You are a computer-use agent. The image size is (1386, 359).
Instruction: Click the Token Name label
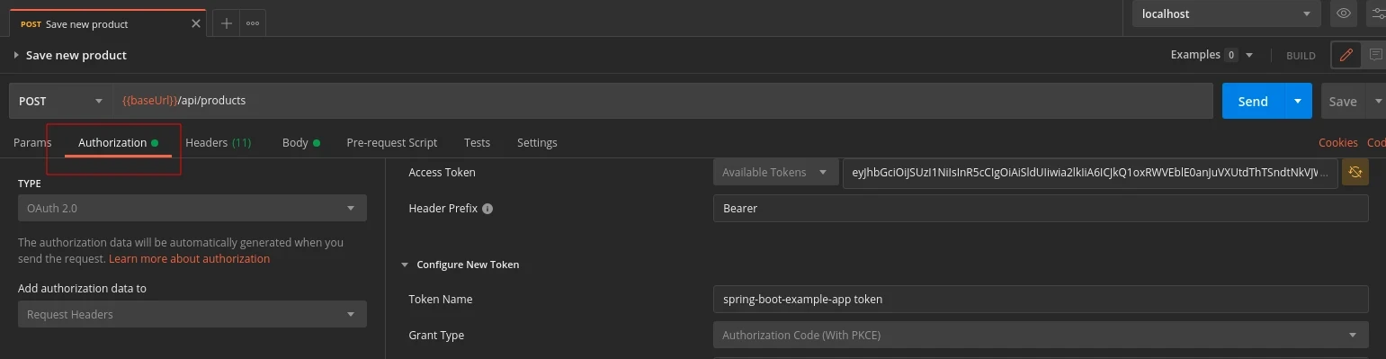[x=440, y=299]
